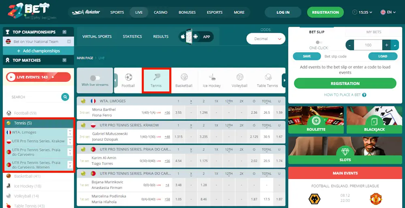Switch to the My Bets tab
This screenshot has height=208, width=405.
(374, 32)
